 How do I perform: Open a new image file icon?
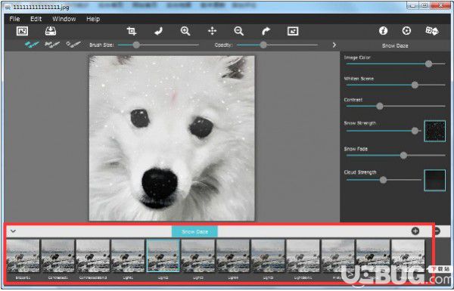tap(22, 31)
